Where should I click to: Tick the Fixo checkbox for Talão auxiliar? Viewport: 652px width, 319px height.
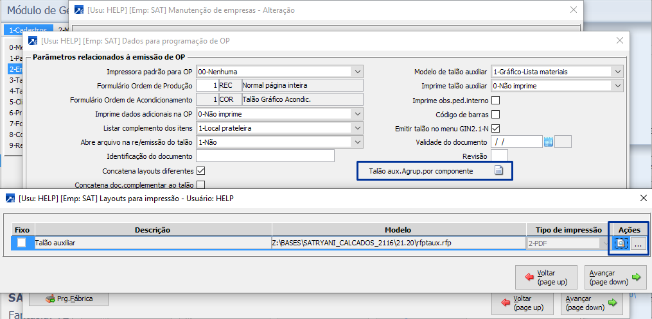coord(22,243)
